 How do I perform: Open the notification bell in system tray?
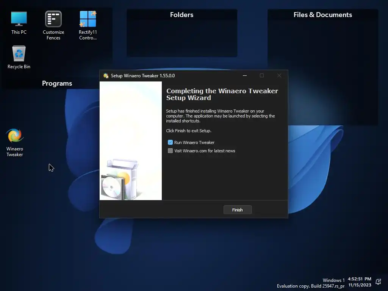pyautogui.click(x=378, y=282)
